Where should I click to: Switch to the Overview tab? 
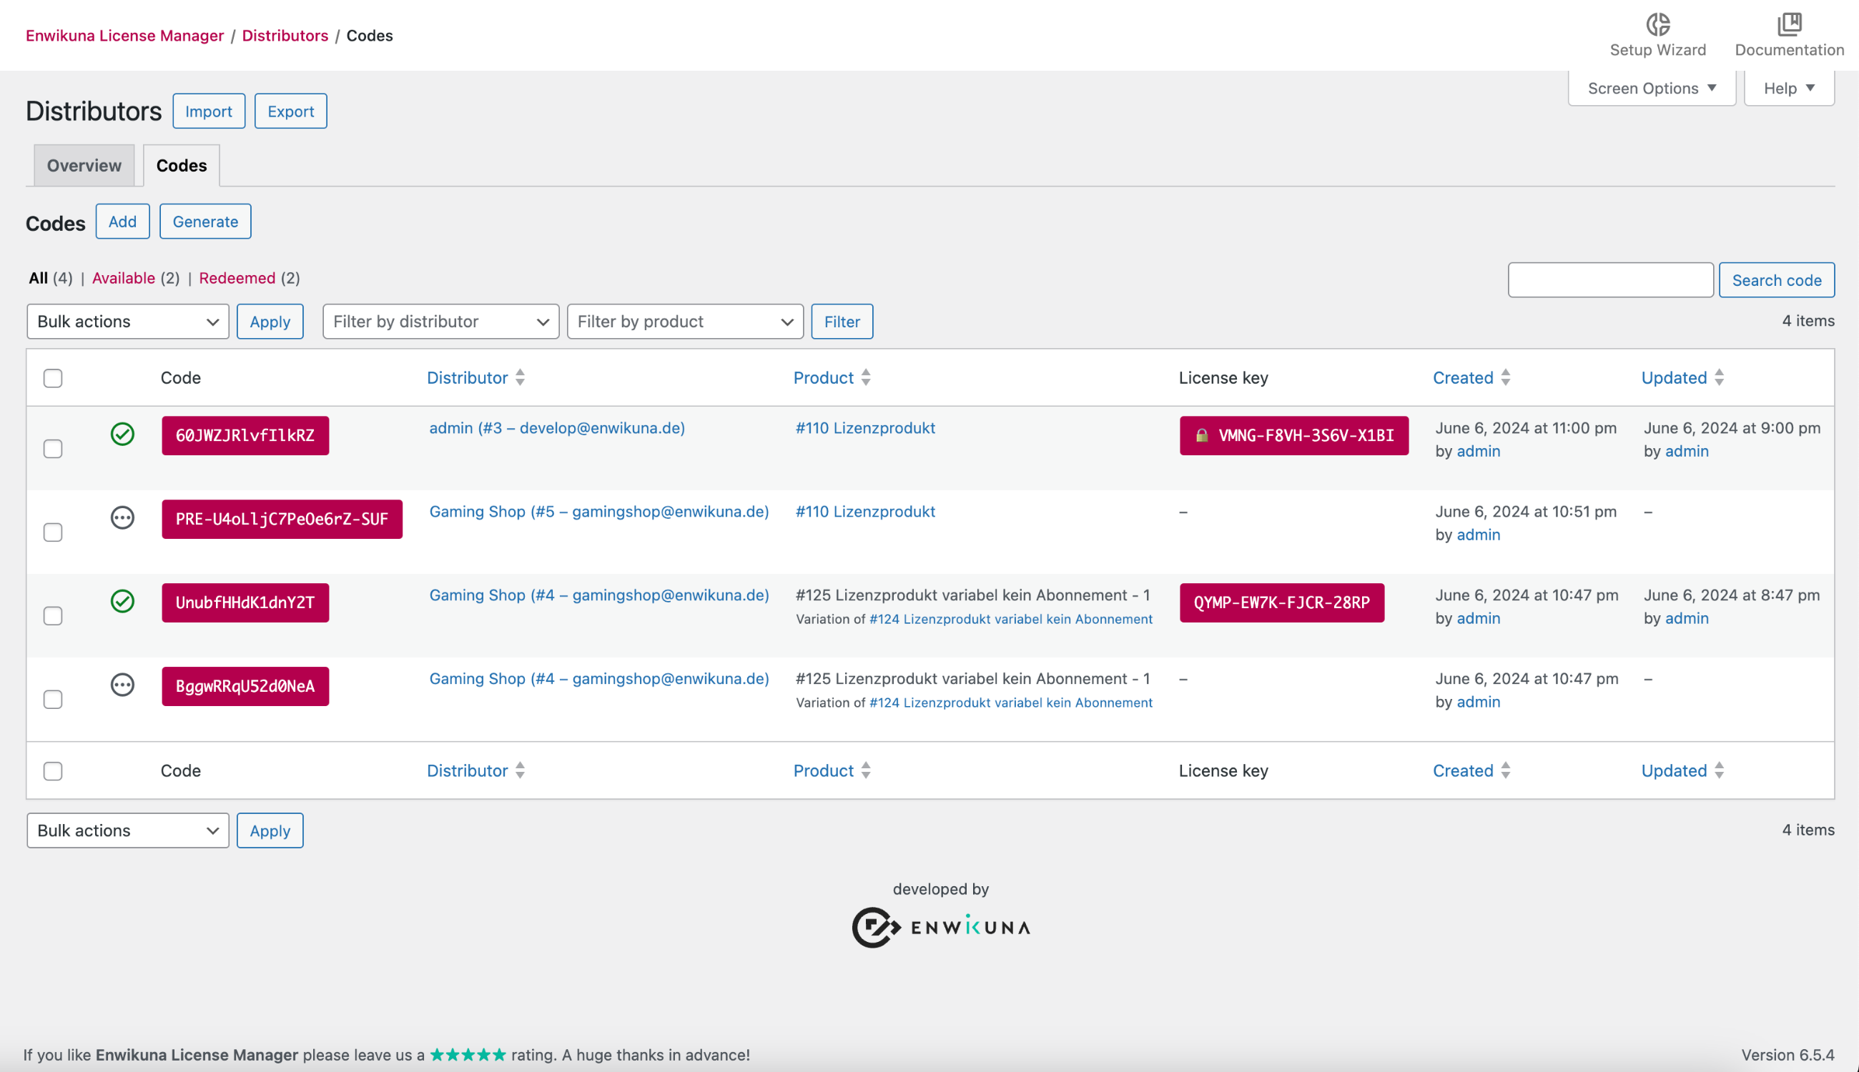click(x=84, y=165)
